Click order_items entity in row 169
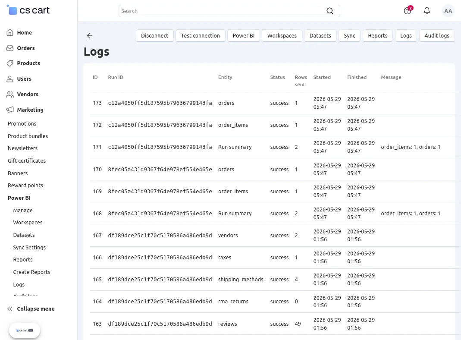Screen dimensions: 461x340 [x=233, y=192]
